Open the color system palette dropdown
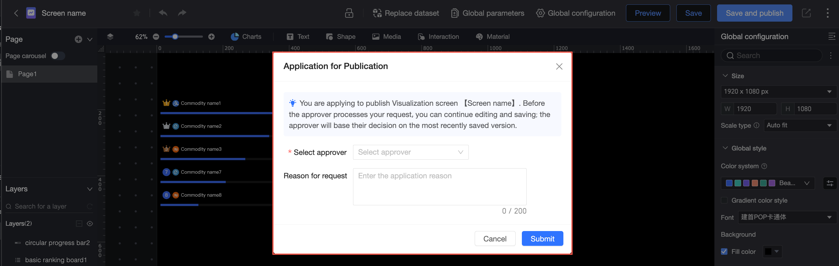Screen dimensions: 839x266 click(x=767, y=183)
